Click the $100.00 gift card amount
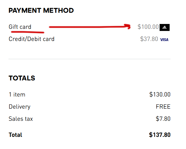 (x=148, y=27)
